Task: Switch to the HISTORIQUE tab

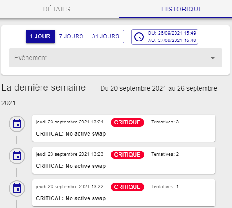Action: tap(182, 9)
